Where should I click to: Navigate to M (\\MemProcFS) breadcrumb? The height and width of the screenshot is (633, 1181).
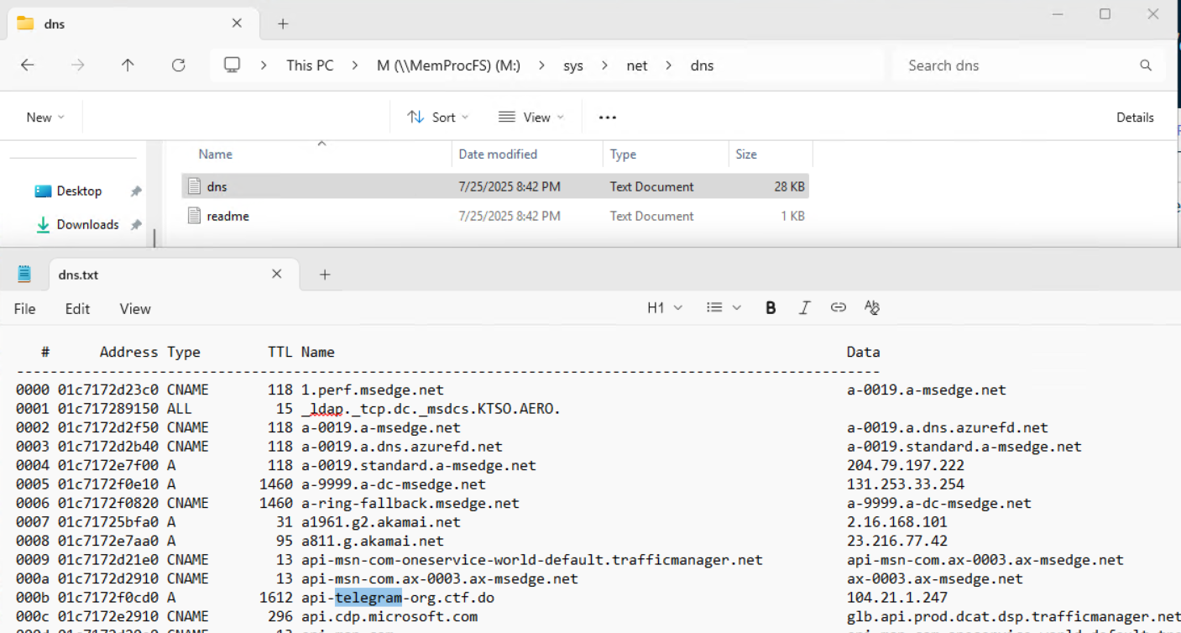tap(448, 65)
